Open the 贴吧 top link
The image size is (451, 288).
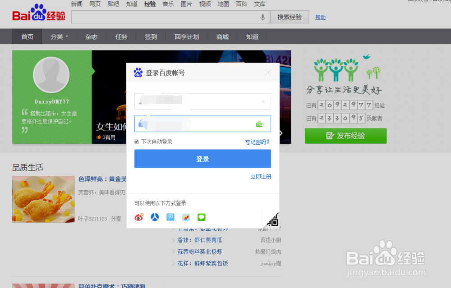113,4
